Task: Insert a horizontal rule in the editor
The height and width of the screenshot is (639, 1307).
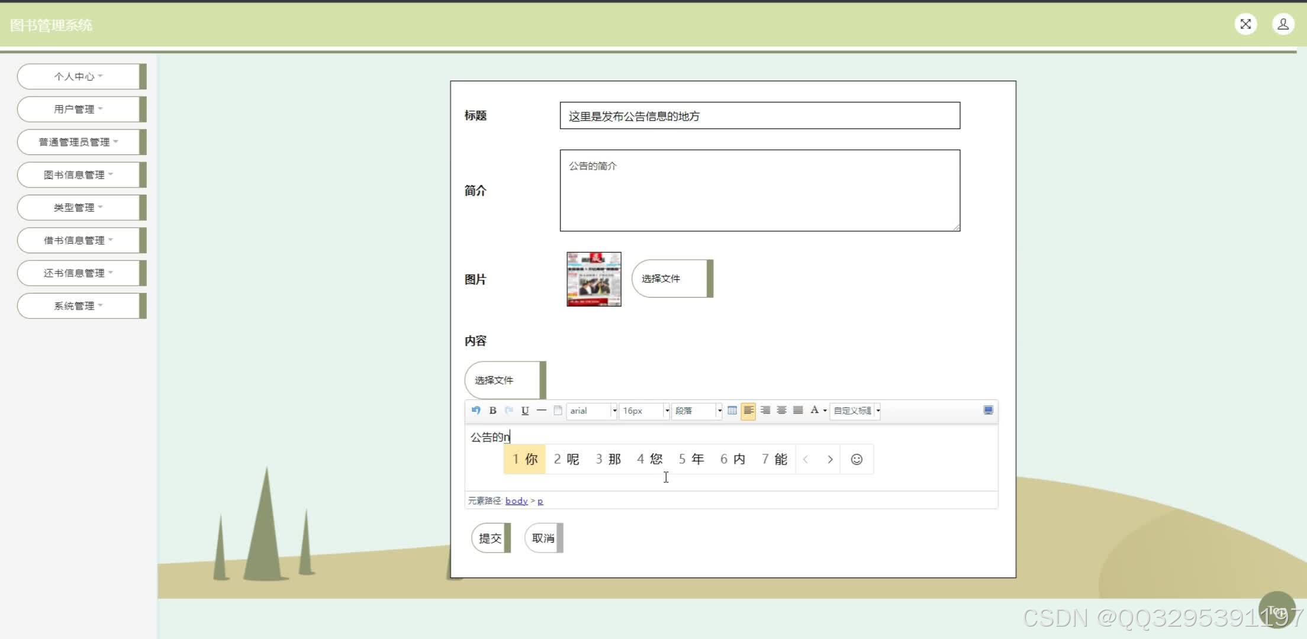Action: 541,410
